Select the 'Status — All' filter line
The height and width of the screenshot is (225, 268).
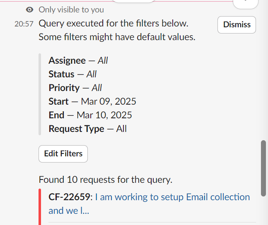(72, 74)
